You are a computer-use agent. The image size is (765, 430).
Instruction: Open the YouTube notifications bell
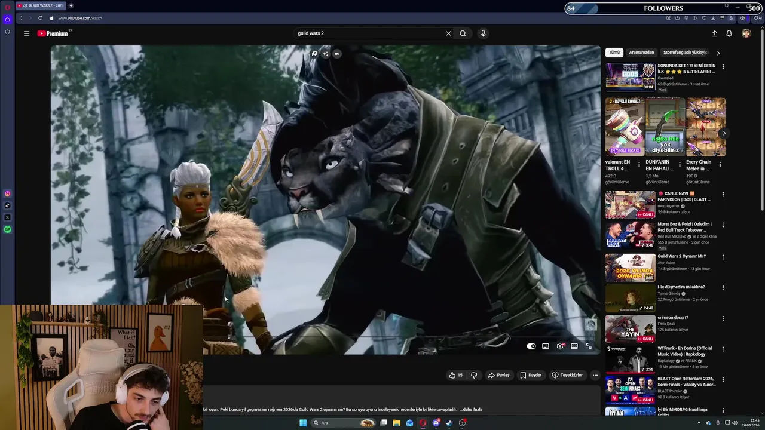point(729,33)
